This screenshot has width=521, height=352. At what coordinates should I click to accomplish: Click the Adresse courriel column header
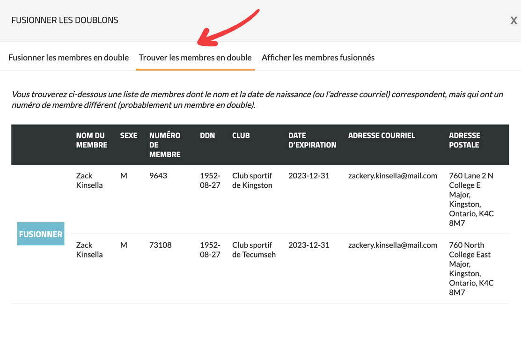(382, 135)
